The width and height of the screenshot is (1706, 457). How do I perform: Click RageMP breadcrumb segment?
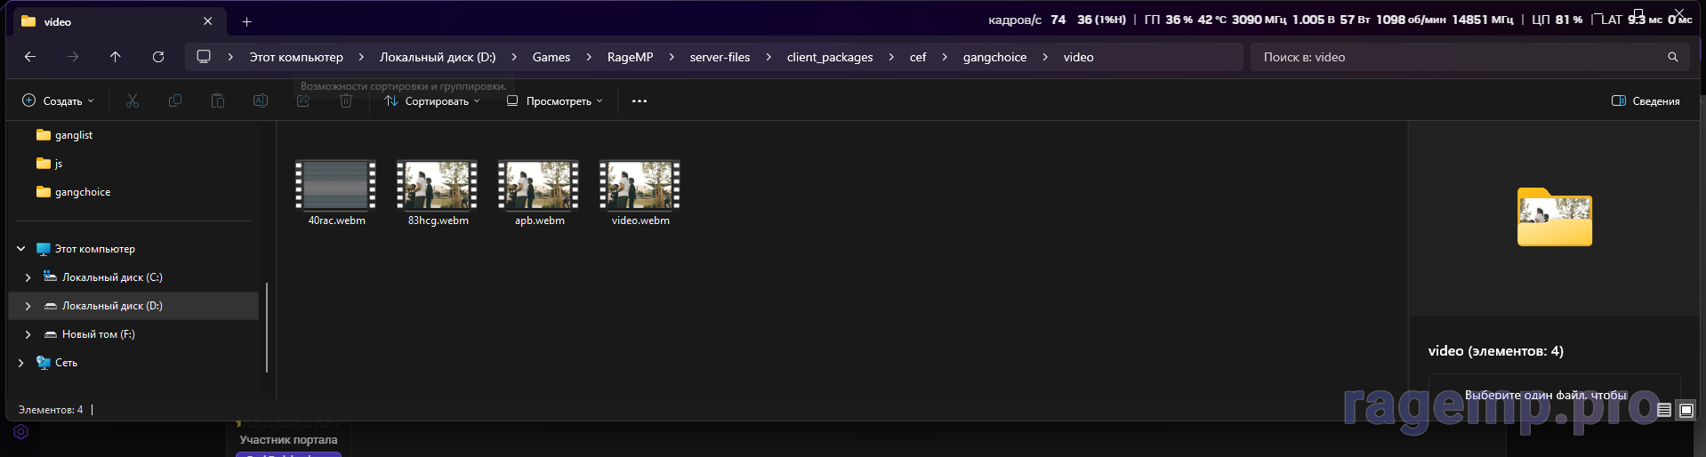point(631,57)
